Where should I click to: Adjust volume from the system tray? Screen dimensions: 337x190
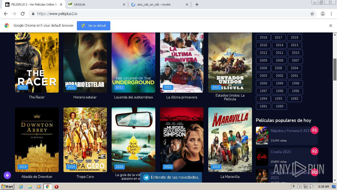pyautogui.click(x=299, y=187)
